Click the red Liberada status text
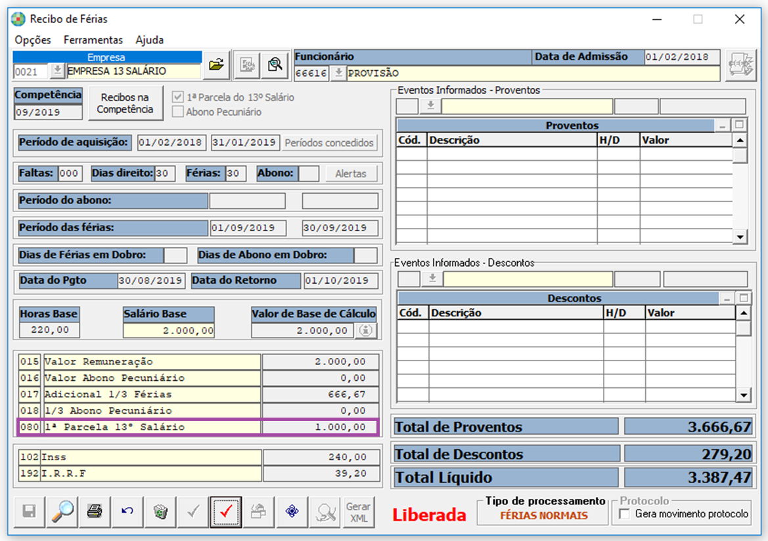Image resolution: width=768 pixels, height=541 pixels. (x=429, y=515)
